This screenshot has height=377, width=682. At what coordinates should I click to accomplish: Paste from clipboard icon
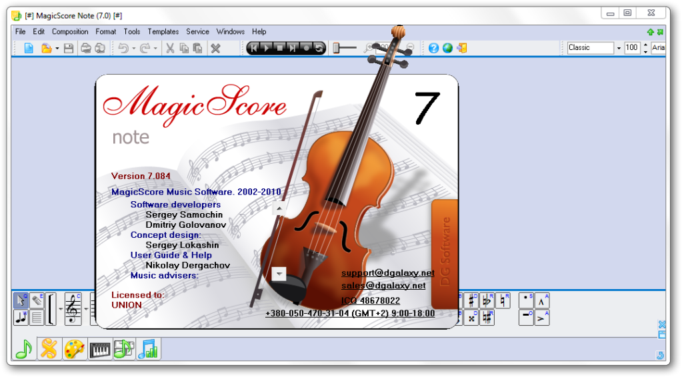click(x=197, y=48)
